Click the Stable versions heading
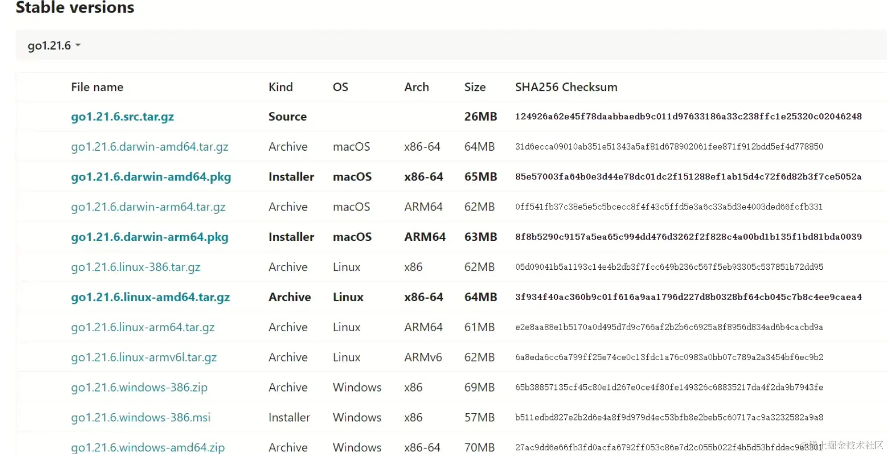Image resolution: width=887 pixels, height=454 pixels. coord(75,7)
